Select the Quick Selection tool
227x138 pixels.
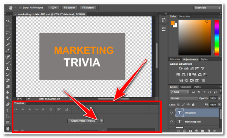[x=8, y=39]
